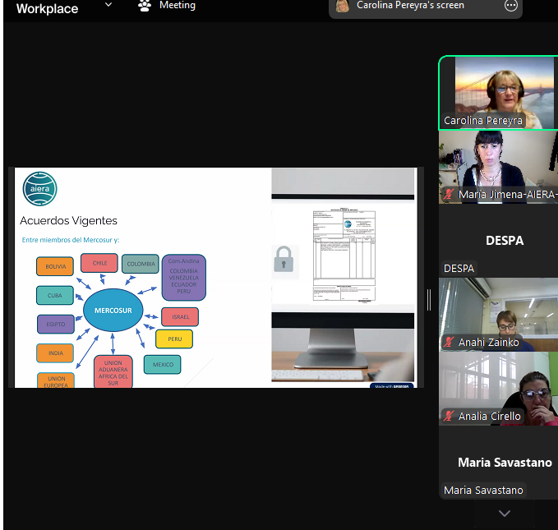Screen dimensions: 558x530
Task: Click the Com. Andina box
Action: tap(183, 277)
